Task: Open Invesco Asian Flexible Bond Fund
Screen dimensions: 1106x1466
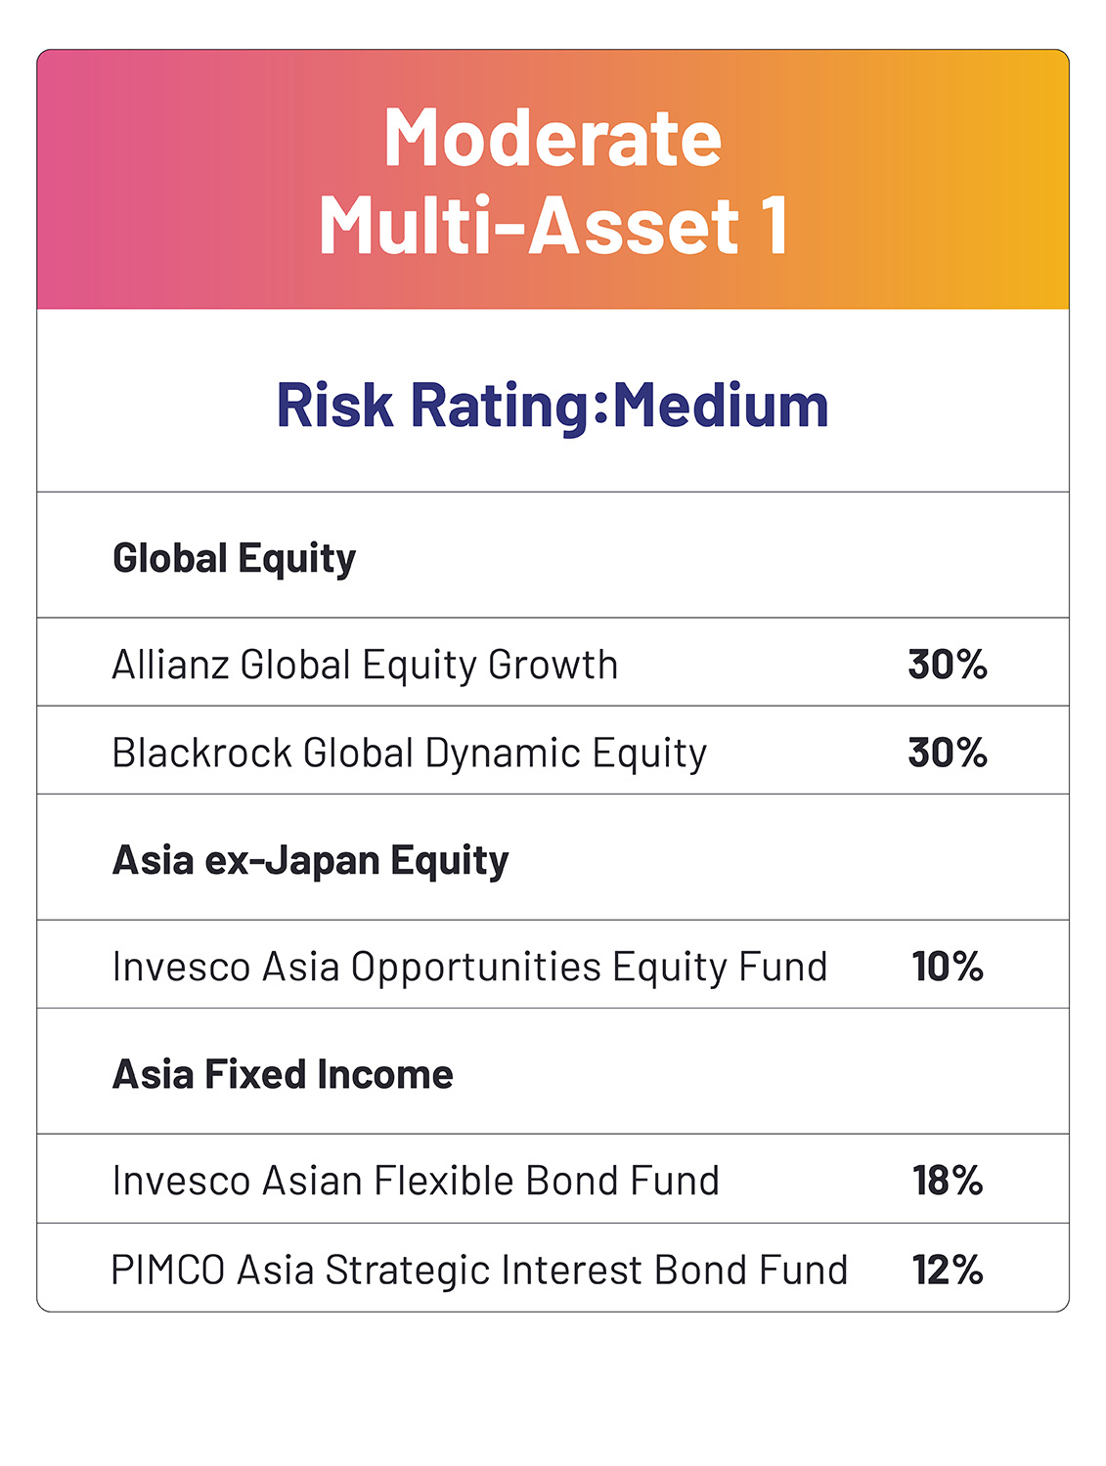Action: [416, 1181]
